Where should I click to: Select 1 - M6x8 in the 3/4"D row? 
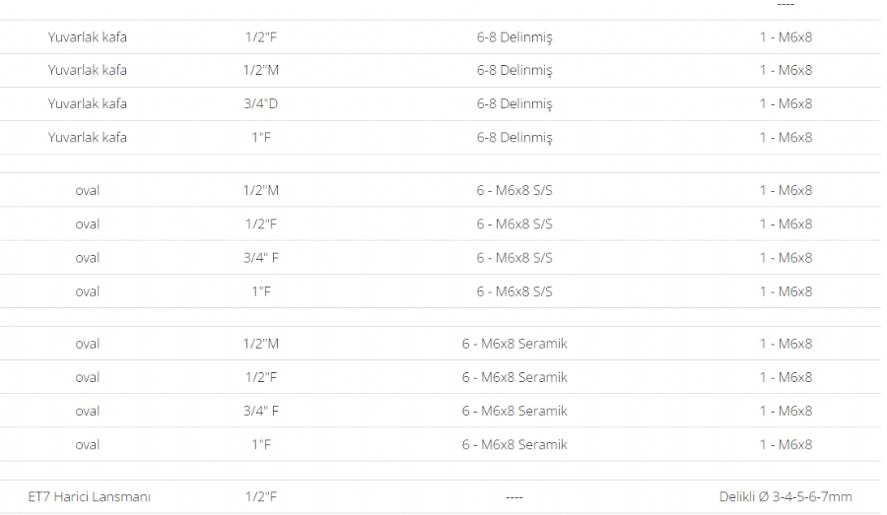tap(785, 103)
